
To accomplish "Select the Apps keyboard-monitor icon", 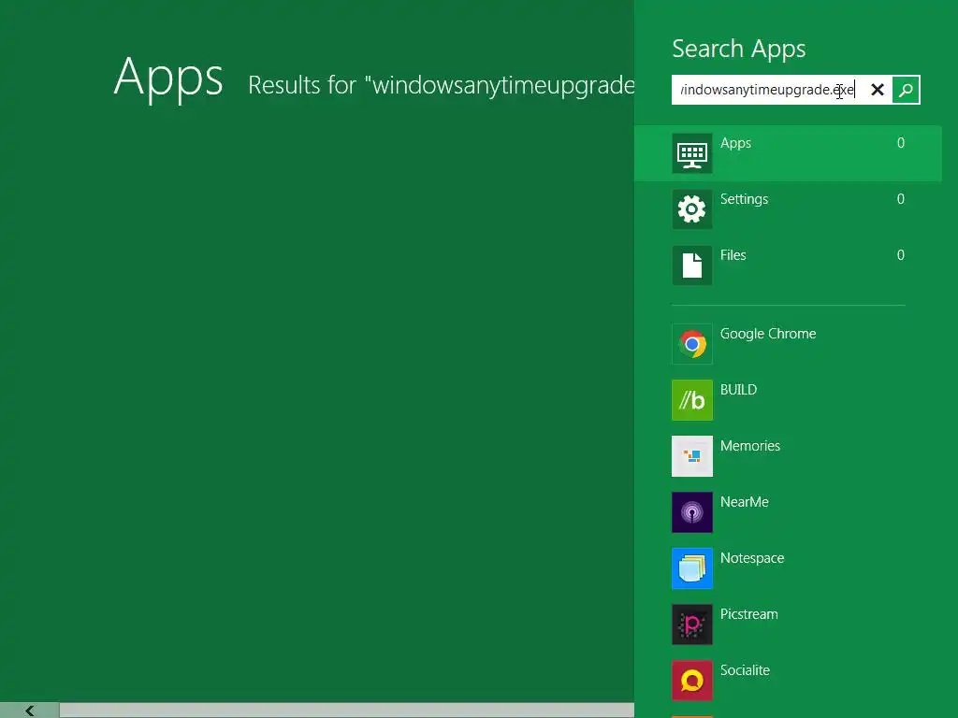I will click(x=692, y=153).
